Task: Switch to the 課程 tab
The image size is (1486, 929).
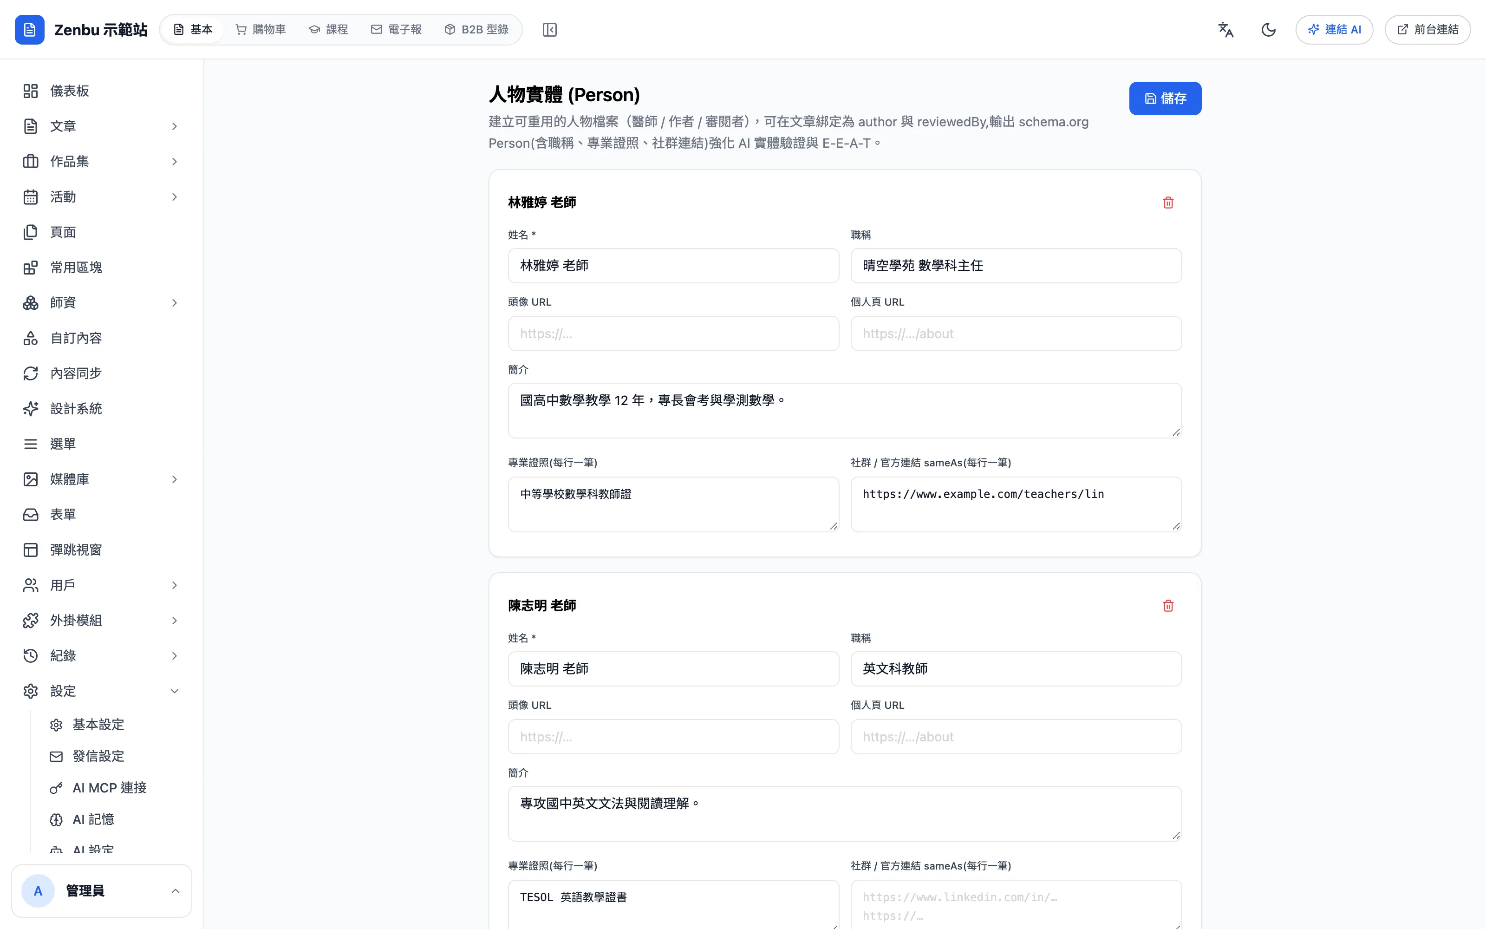Action: pos(328,29)
